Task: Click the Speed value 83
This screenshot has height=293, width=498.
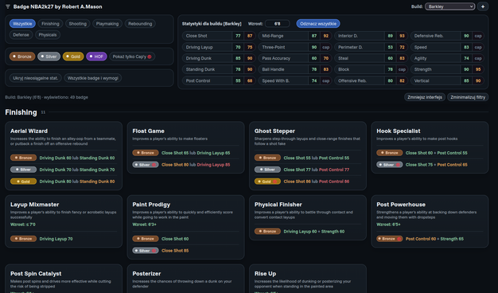Action: pyautogui.click(x=466, y=47)
